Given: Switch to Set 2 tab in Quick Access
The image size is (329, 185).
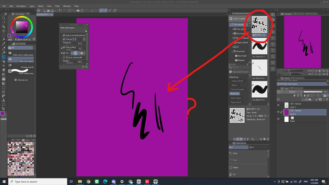Looking at the screenshot, I should tap(259, 147).
